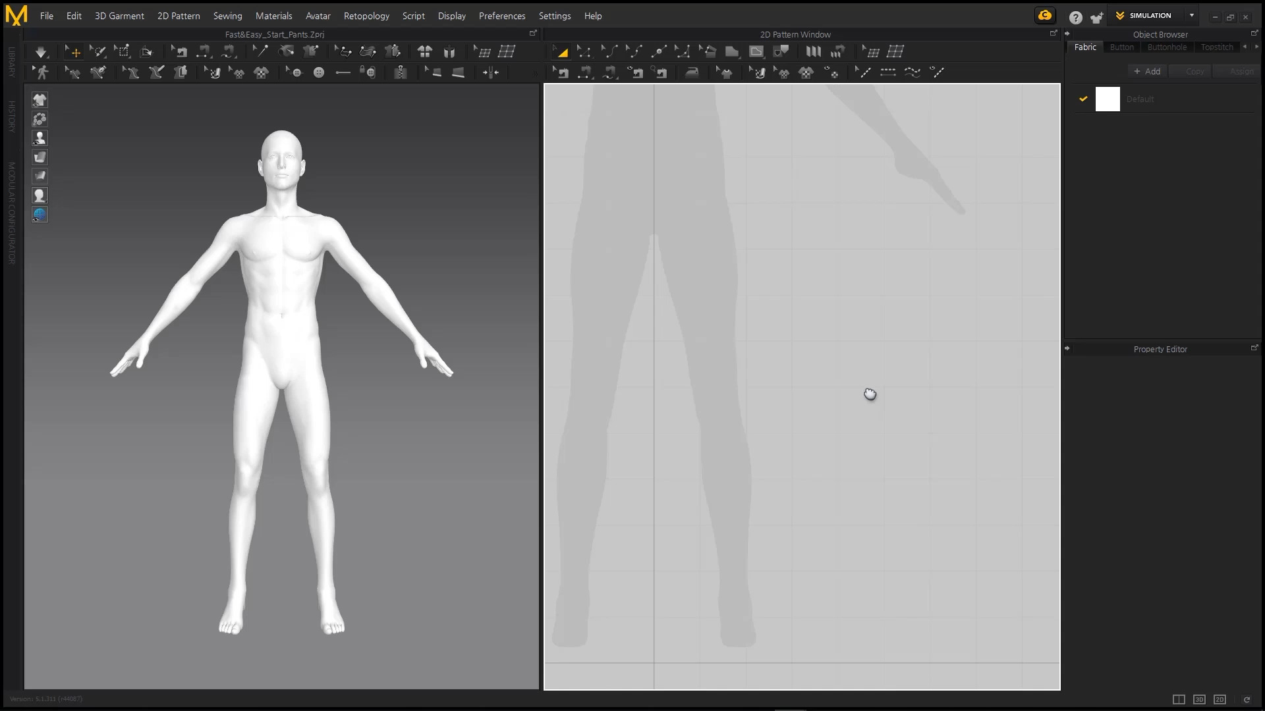Viewport: 1265px width, 711px height.
Task: Select the zipper tool icon
Action: (x=401, y=72)
